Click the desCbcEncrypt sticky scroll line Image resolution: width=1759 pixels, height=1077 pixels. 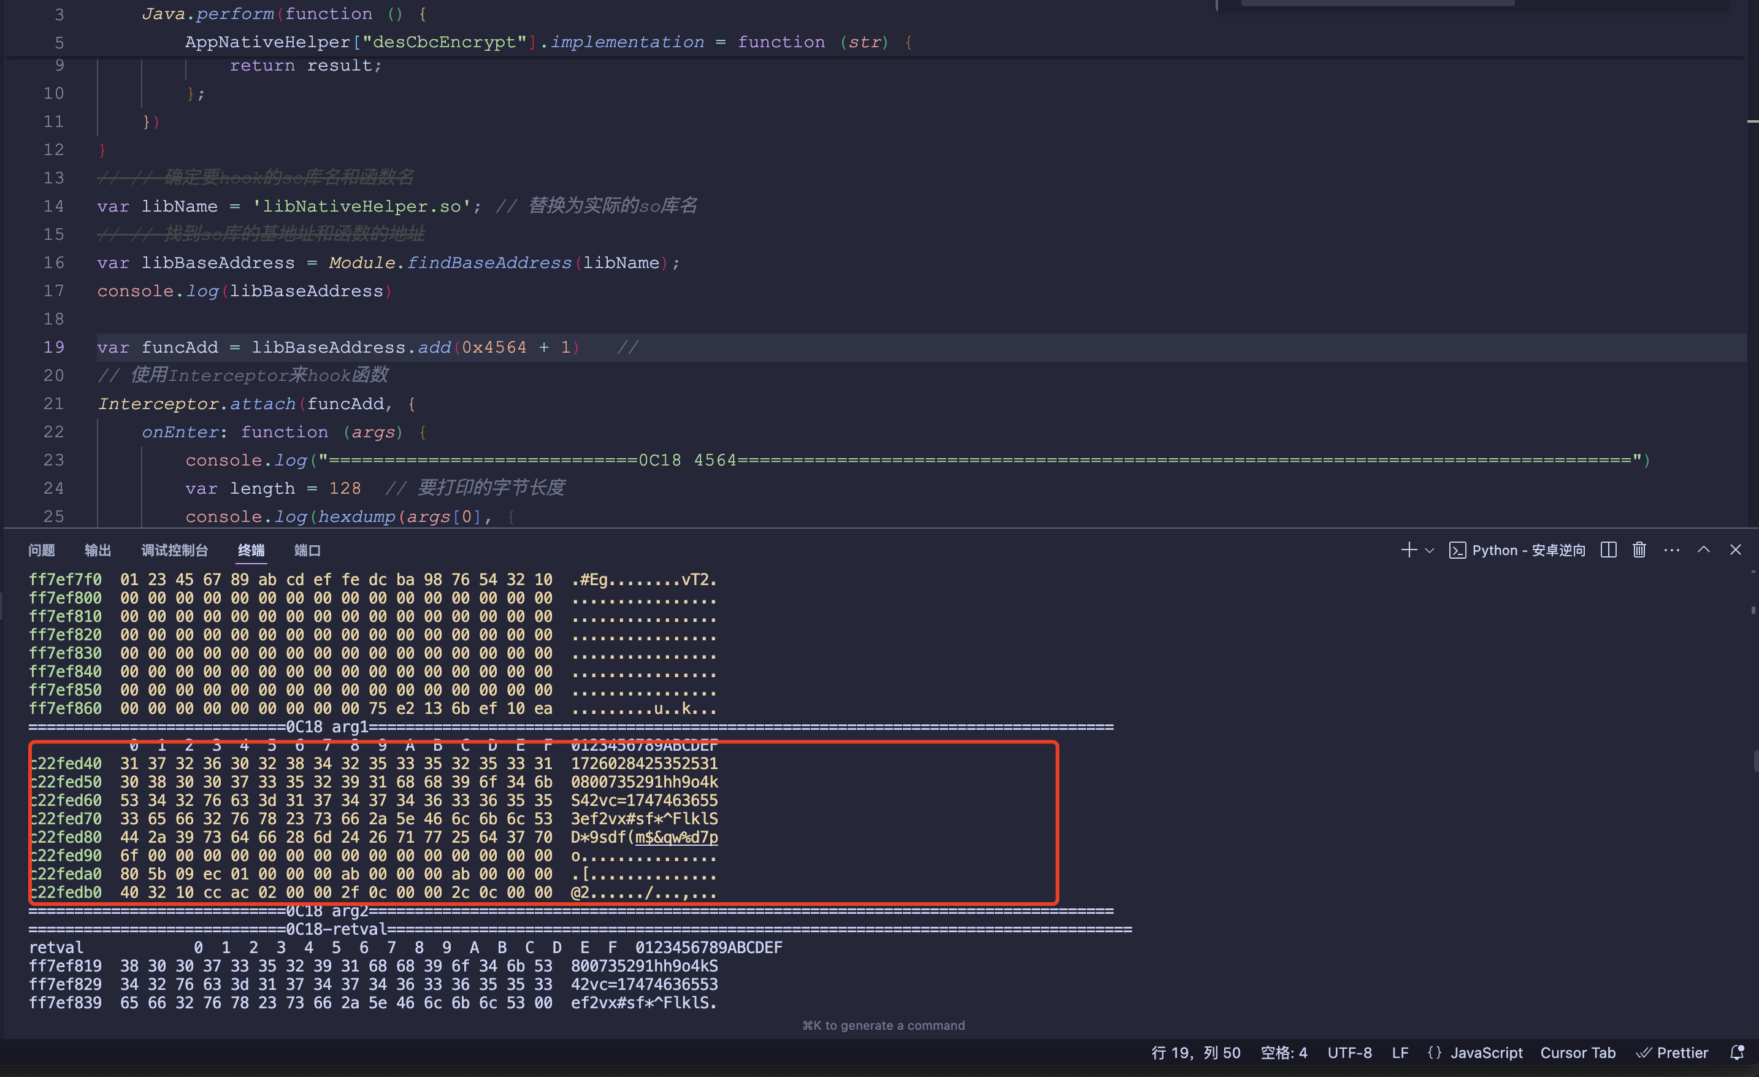click(875, 42)
